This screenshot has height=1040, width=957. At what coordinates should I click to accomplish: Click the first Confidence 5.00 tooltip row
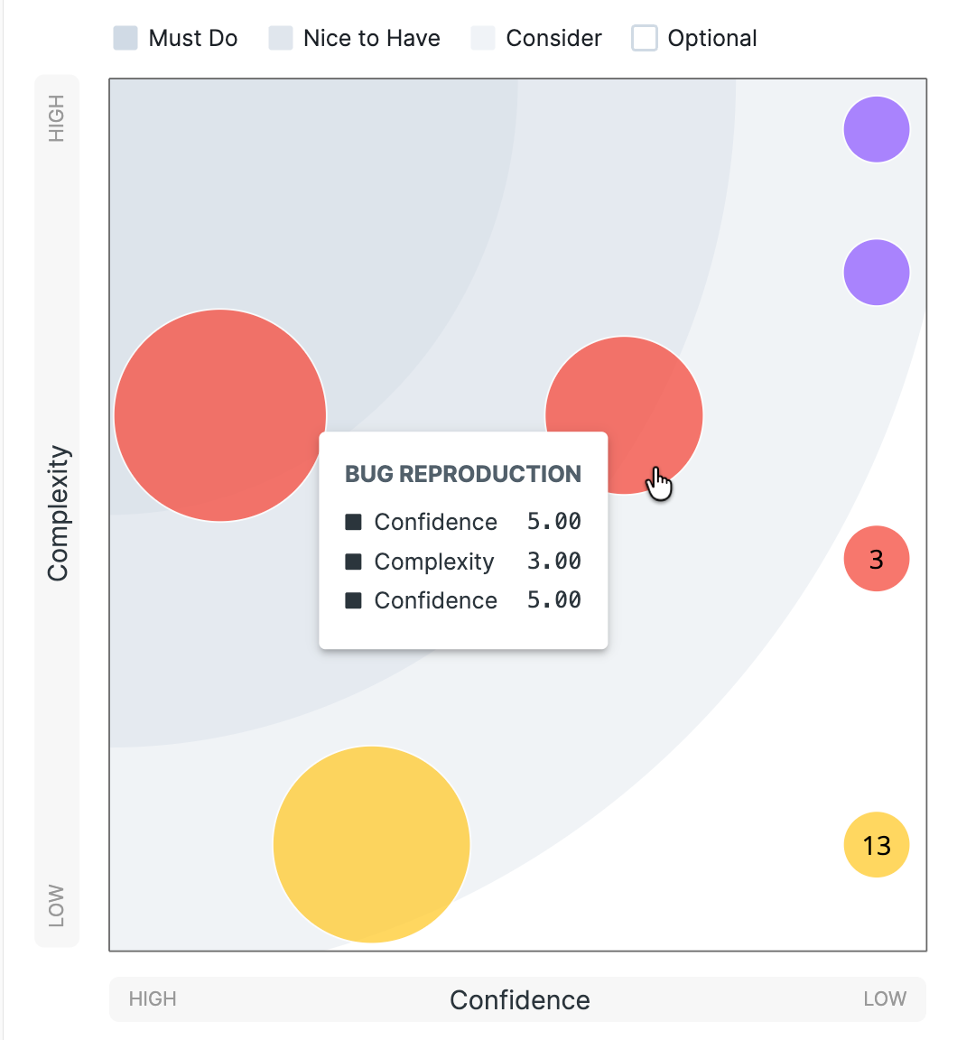coord(463,522)
